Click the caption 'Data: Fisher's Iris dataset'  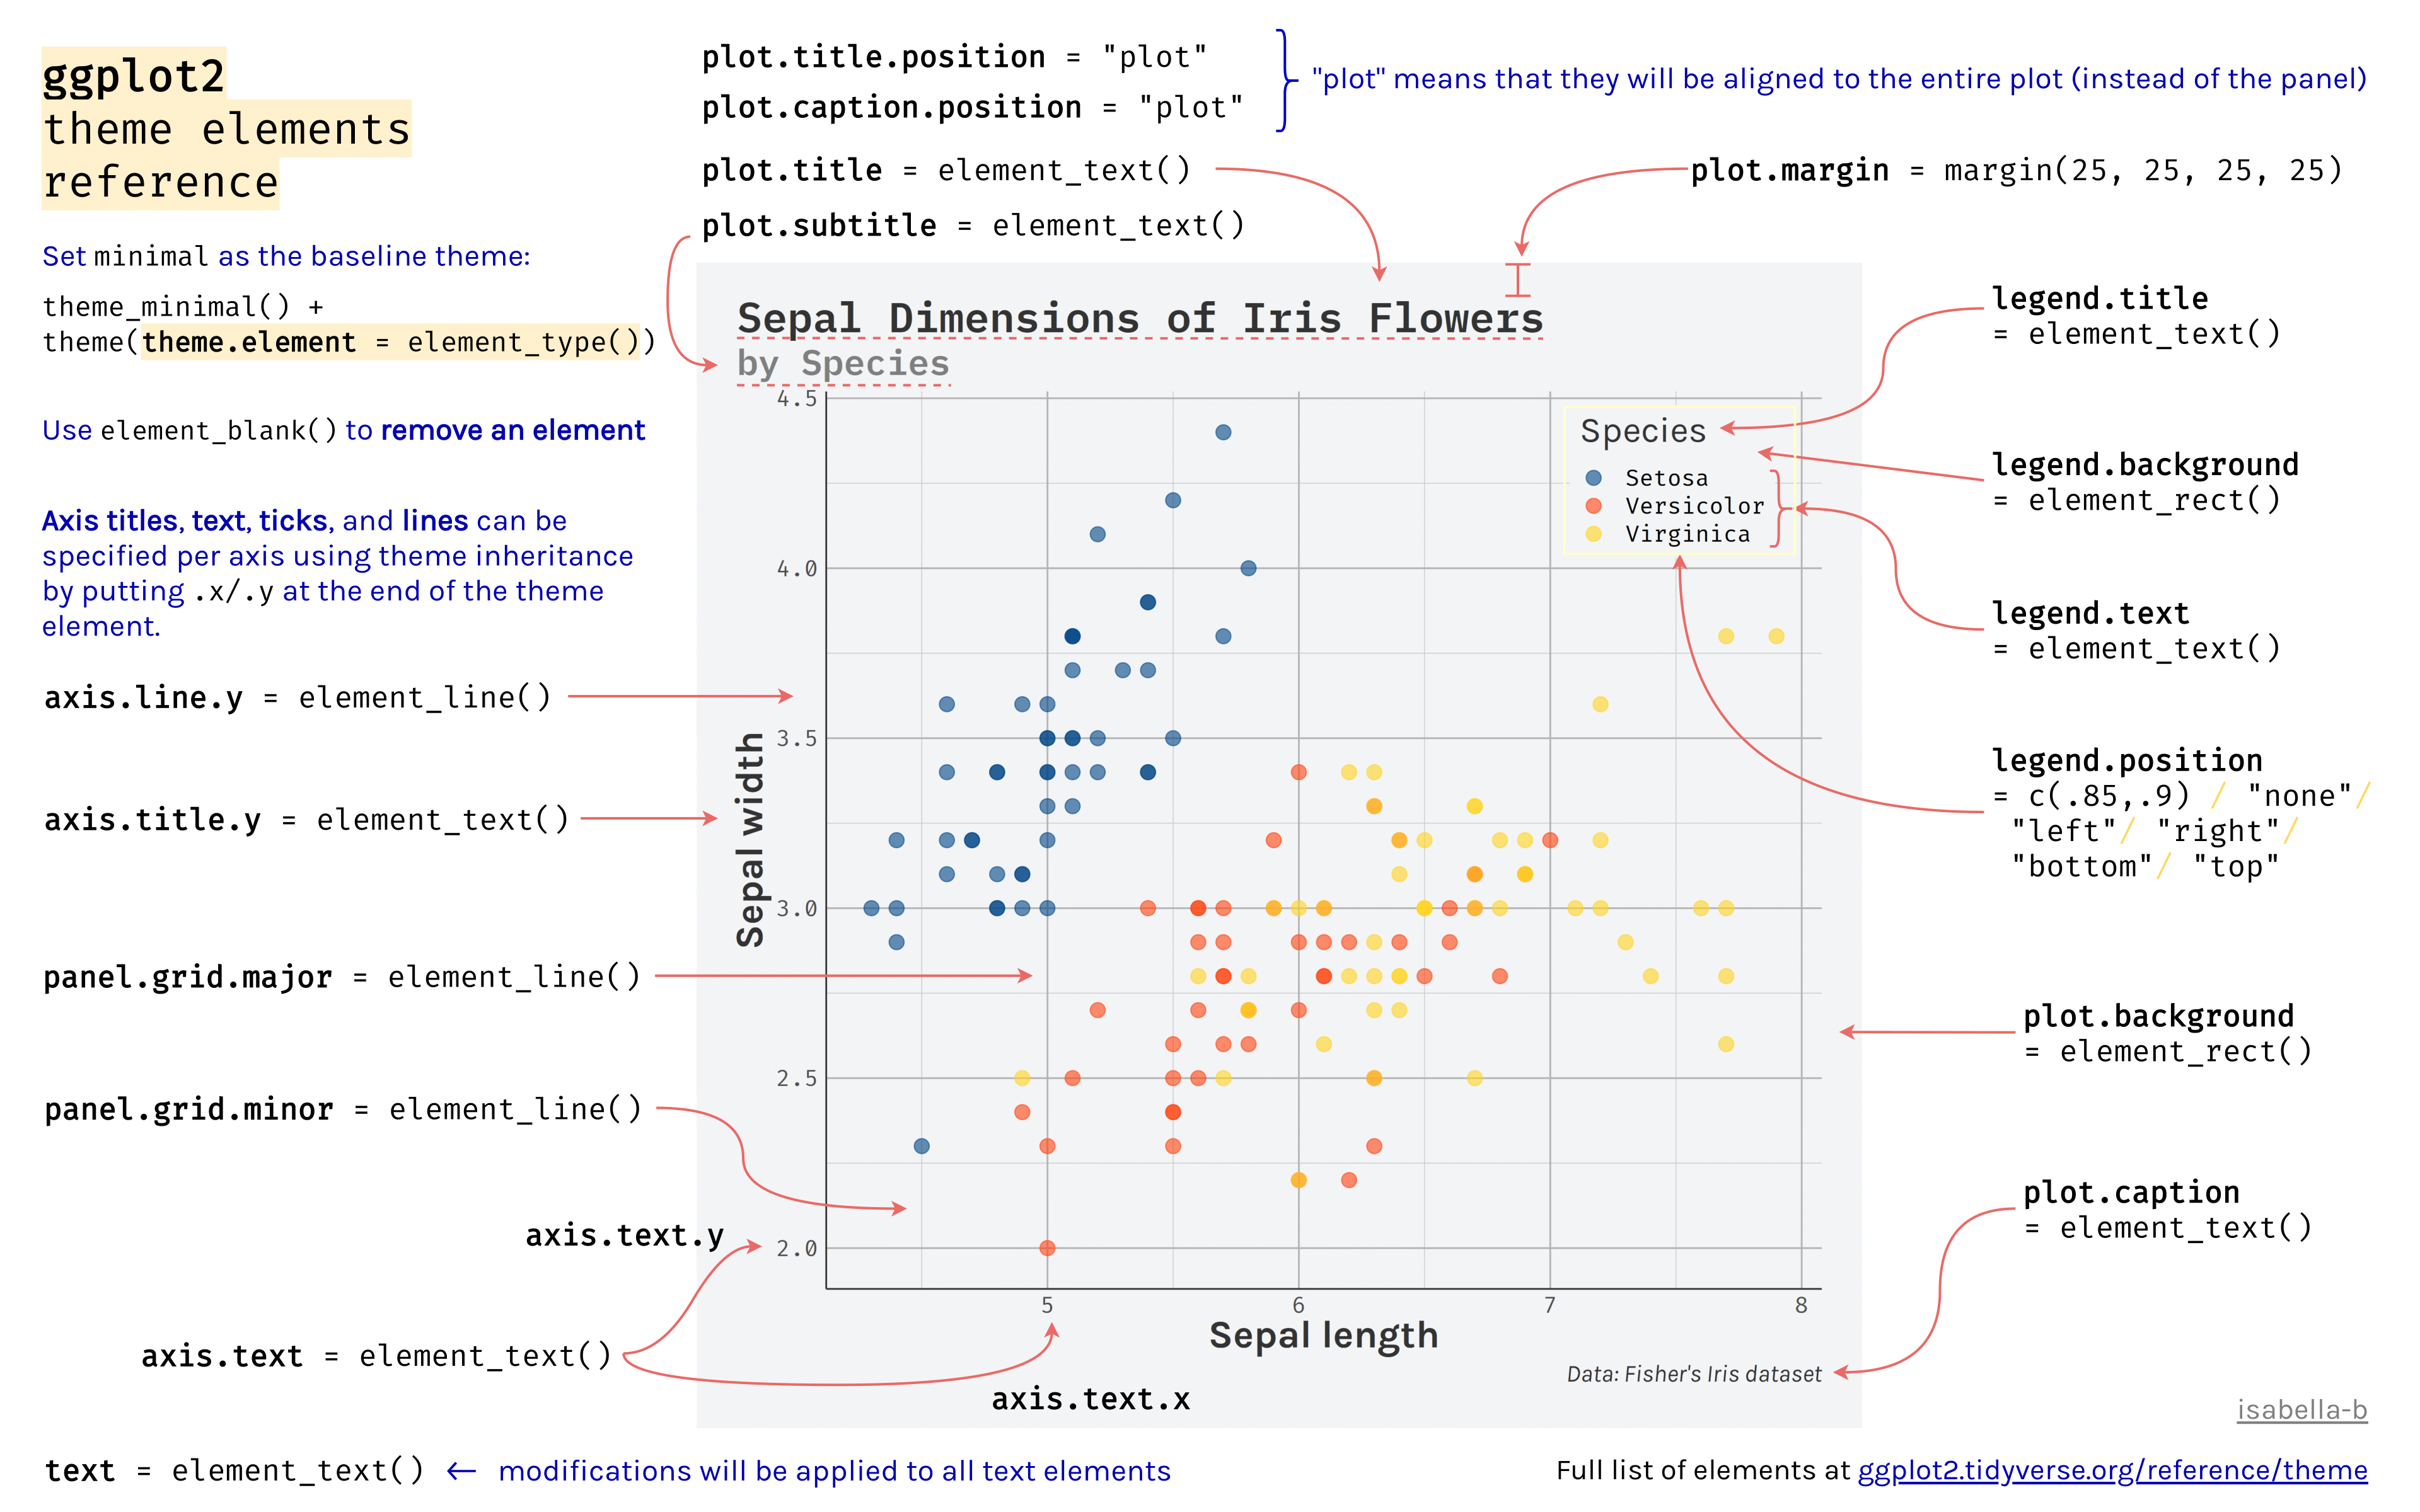(x=1693, y=1374)
